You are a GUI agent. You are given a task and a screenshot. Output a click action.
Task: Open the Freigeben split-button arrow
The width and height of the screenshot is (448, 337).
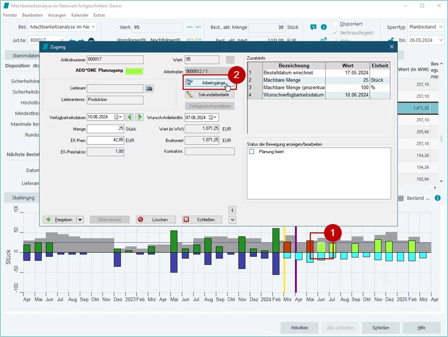pyautogui.click(x=80, y=220)
